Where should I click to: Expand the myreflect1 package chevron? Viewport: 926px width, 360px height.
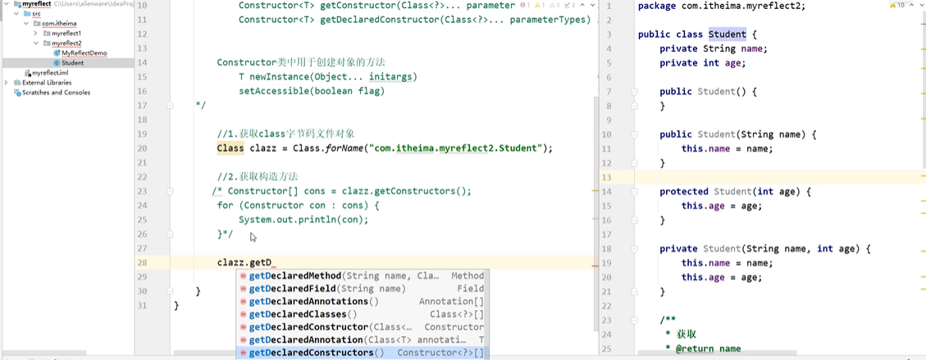36,34
